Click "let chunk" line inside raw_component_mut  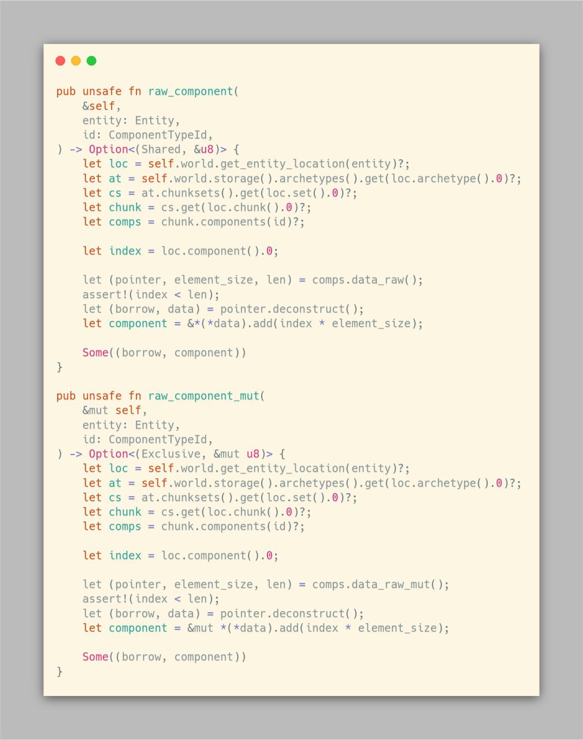point(197,512)
